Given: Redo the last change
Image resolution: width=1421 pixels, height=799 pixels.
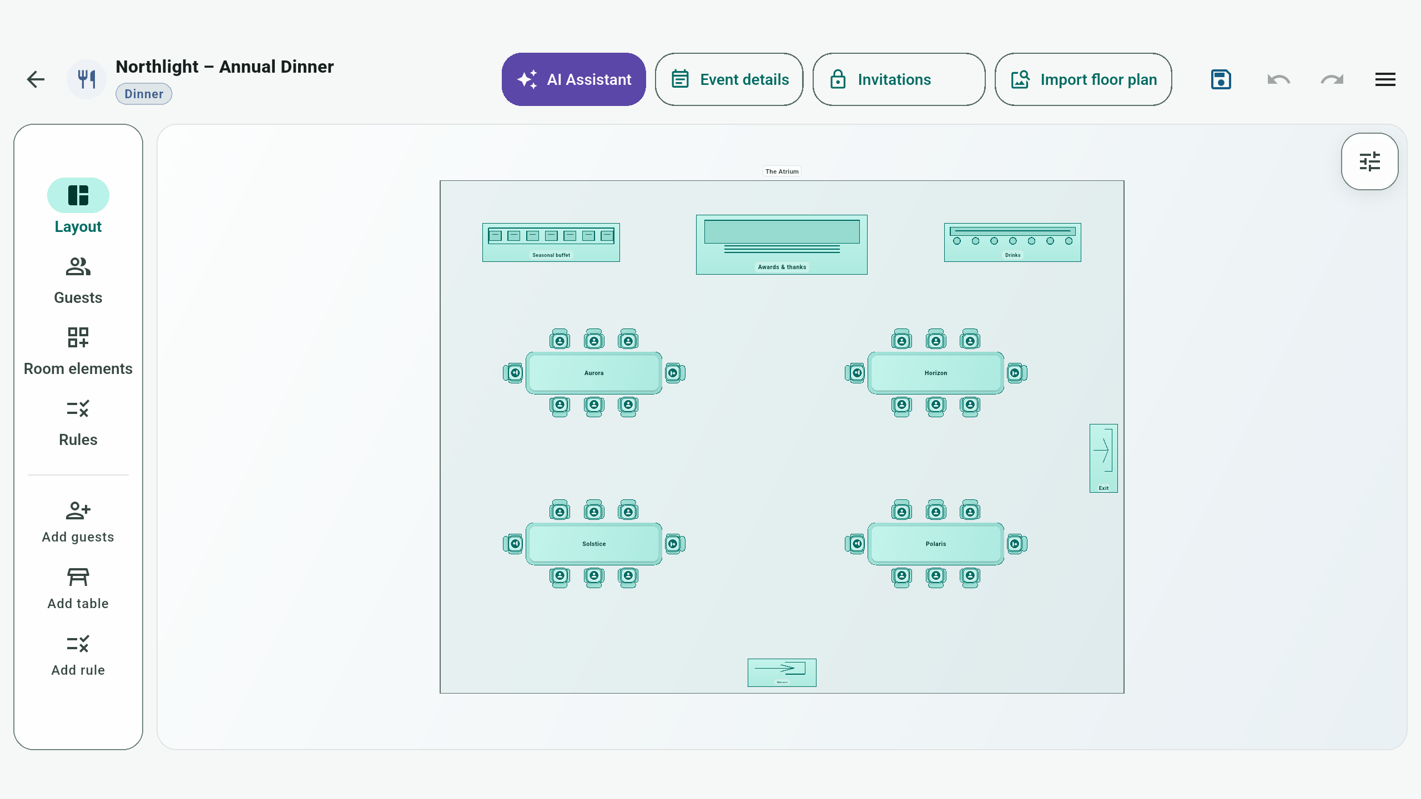Looking at the screenshot, I should [1332, 79].
